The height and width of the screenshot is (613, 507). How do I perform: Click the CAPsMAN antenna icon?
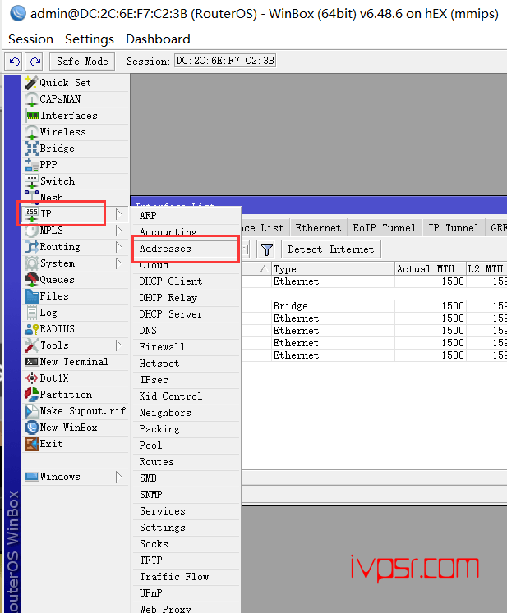pyautogui.click(x=31, y=99)
